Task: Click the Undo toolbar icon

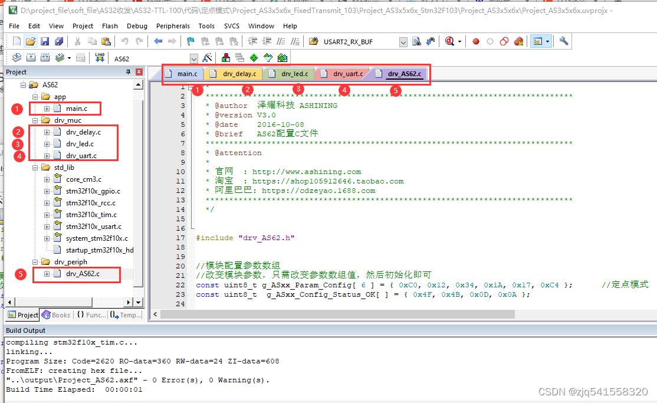Action: 124,41
